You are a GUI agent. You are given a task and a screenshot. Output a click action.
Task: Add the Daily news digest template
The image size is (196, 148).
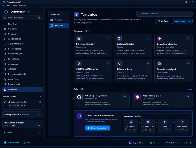[148, 63]
